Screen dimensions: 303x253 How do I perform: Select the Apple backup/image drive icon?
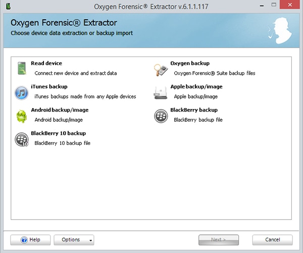click(161, 92)
